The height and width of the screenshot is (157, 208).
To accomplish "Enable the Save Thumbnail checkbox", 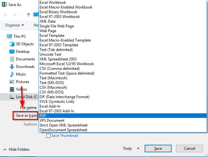I will pos(48,136).
